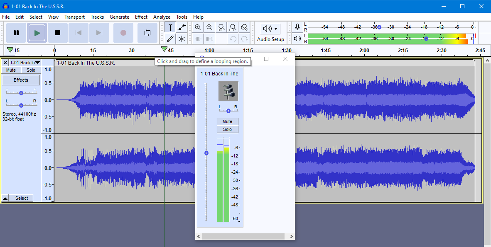491x247 pixels.
Task: Click the Effects button on the track panel
Action: [x=21, y=80]
